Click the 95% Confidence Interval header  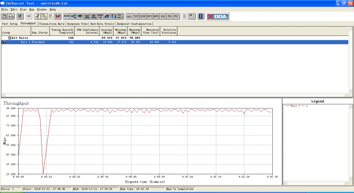87,31
